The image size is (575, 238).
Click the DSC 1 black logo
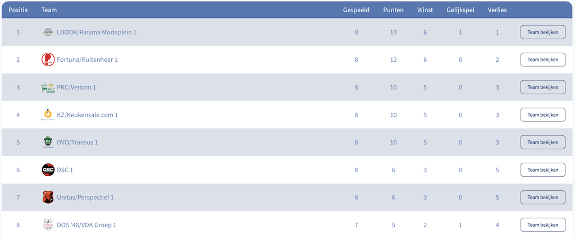pyautogui.click(x=48, y=170)
